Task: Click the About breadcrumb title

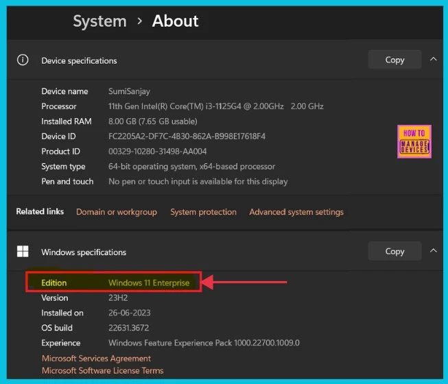Action: click(175, 21)
